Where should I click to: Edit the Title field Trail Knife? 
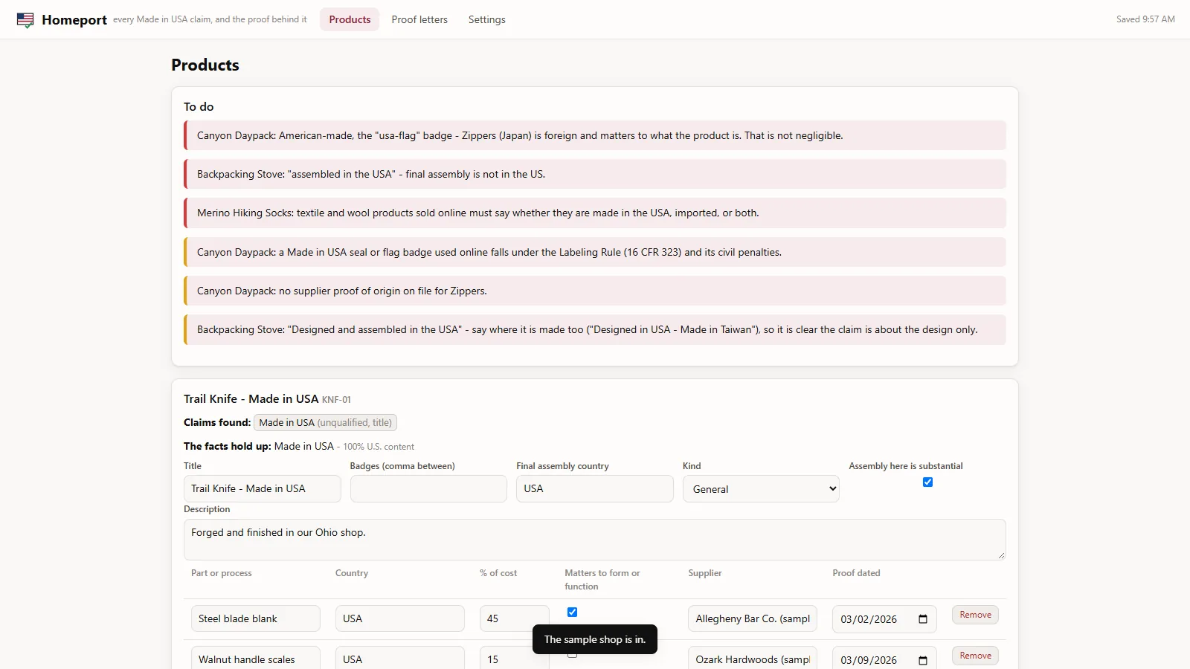click(x=263, y=489)
